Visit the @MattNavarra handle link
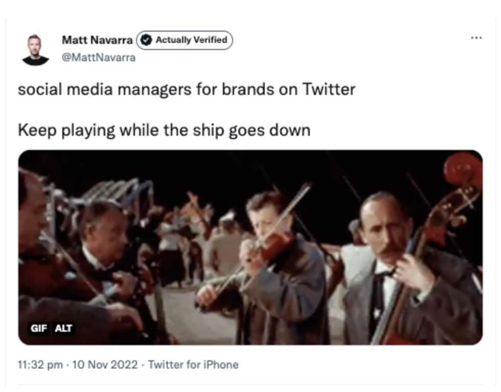 pyautogui.click(x=99, y=58)
